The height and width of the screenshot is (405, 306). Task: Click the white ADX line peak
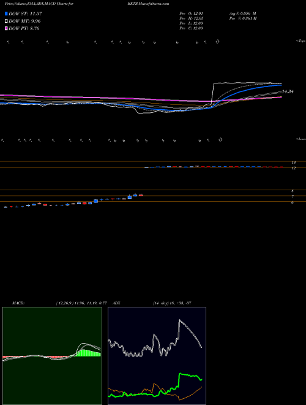coord(179,320)
